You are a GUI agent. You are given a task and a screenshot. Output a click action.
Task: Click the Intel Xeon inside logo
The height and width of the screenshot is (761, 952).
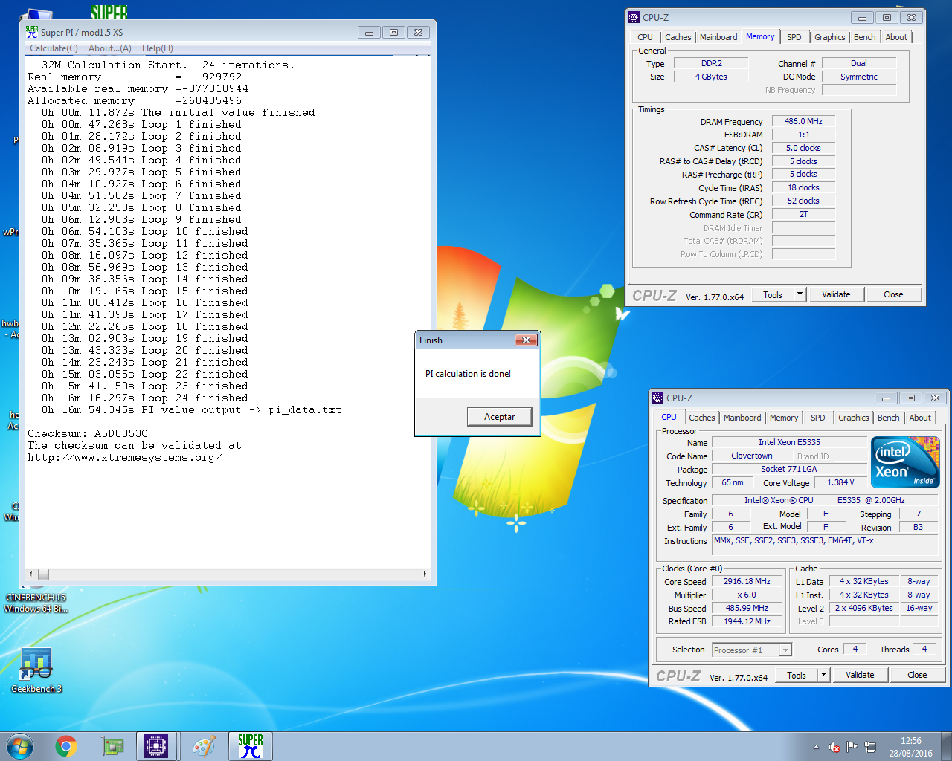pos(905,462)
